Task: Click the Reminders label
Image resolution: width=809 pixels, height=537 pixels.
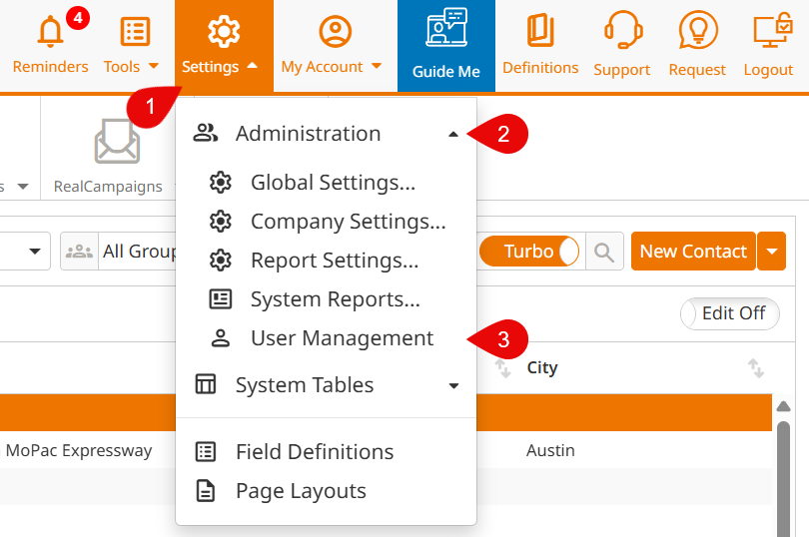Action: click(x=51, y=67)
